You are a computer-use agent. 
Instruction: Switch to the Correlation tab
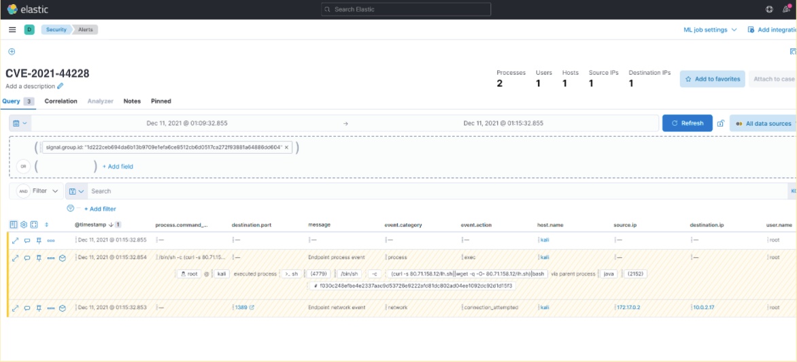point(61,101)
